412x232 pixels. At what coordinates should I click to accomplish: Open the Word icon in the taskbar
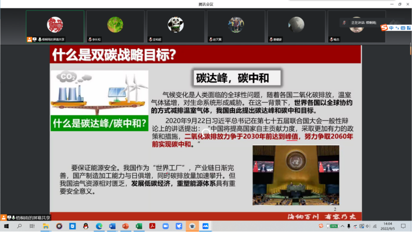[x=112, y=226]
